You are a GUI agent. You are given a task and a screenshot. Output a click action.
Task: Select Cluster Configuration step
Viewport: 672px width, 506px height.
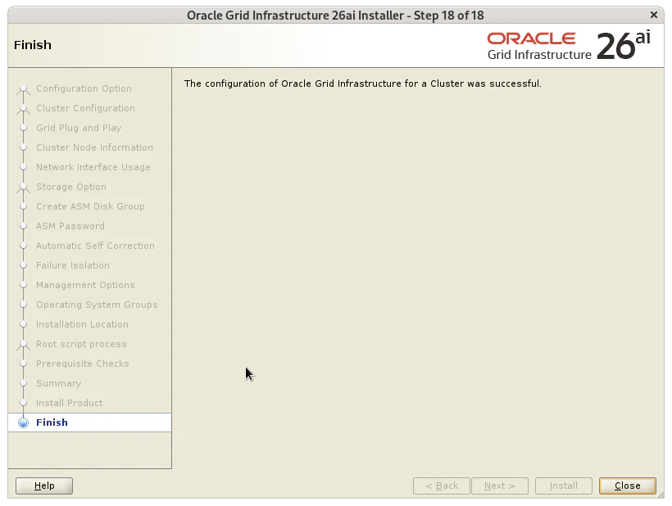tap(85, 108)
